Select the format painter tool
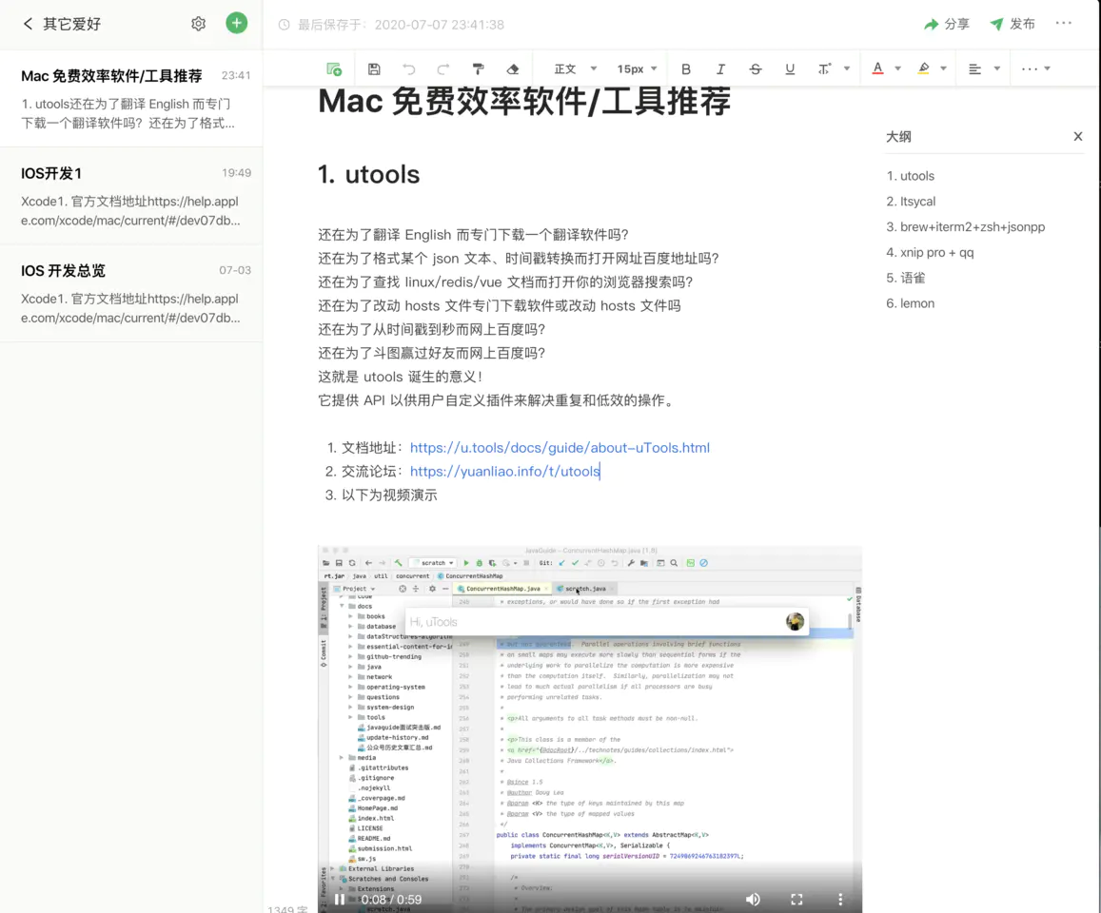Image resolution: width=1101 pixels, height=913 pixels. point(478,68)
